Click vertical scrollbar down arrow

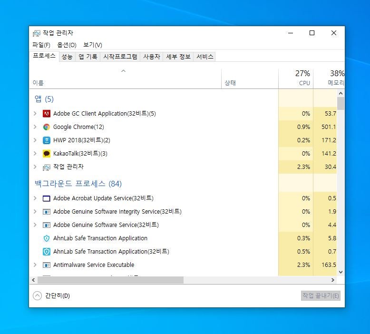coord(341,272)
